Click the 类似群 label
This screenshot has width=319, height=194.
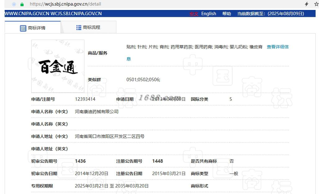(94, 80)
